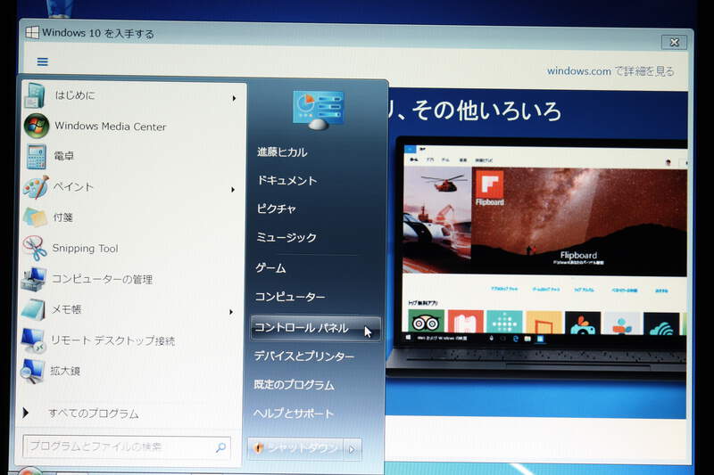Expand the メモ帳 jump list arrow

click(231, 312)
